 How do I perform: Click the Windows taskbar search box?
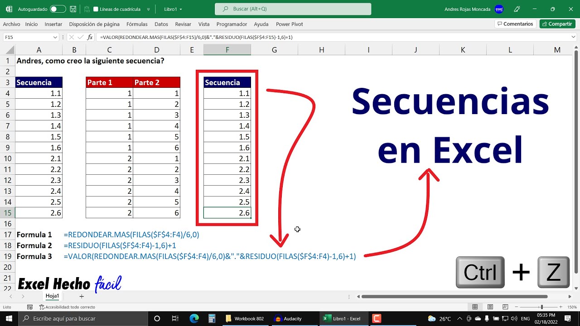point(84,318)
